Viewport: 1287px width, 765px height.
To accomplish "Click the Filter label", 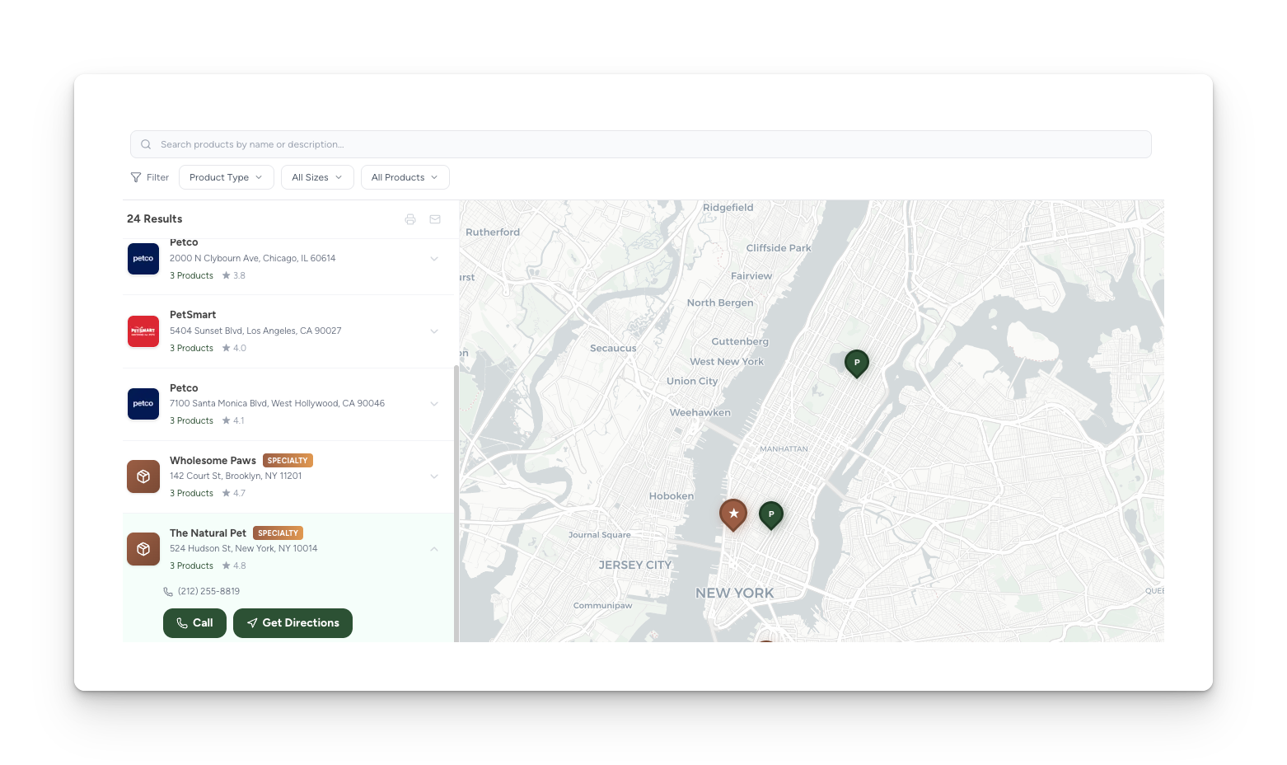I will (157, 177).
